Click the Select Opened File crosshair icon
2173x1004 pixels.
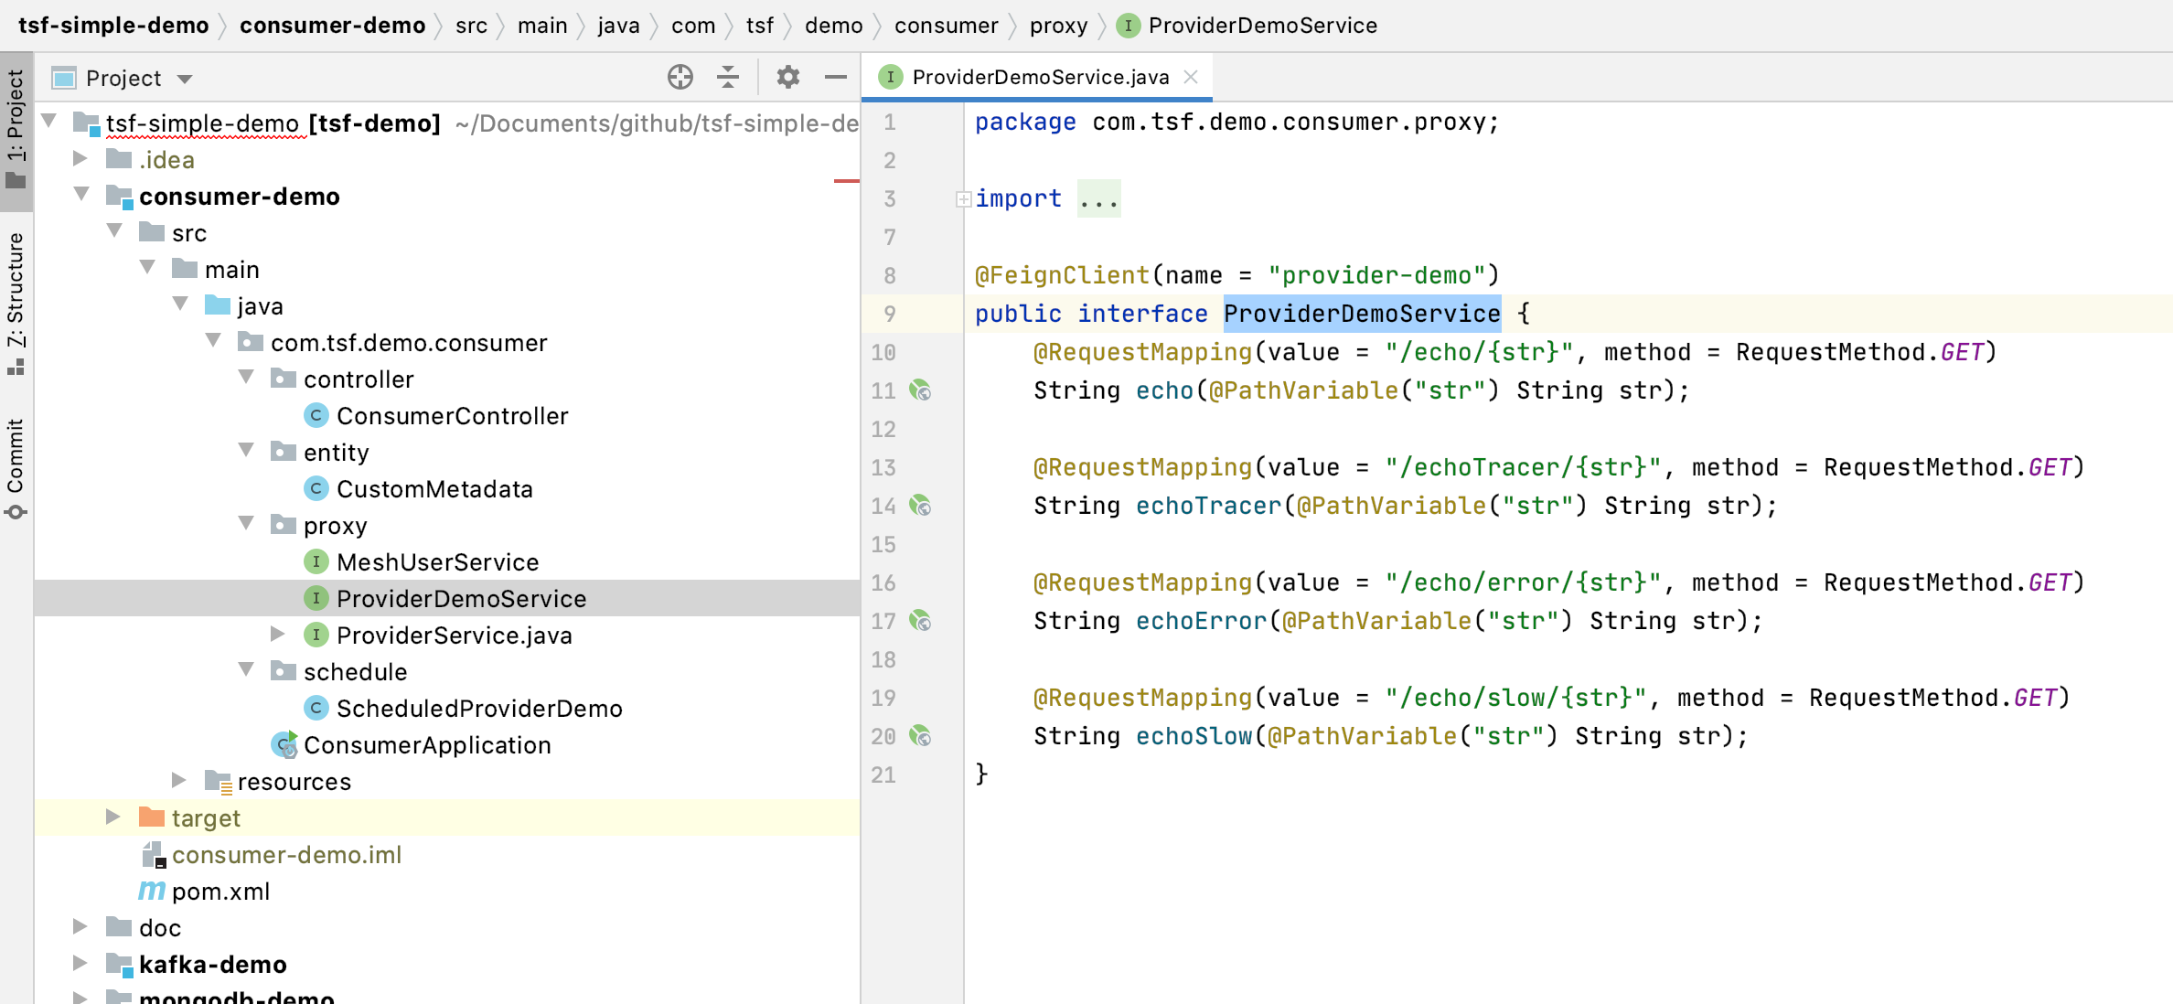(x=680, y=78)
